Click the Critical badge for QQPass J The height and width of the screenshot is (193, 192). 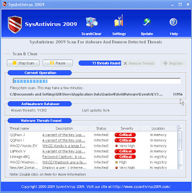click(x=125, y=135)
